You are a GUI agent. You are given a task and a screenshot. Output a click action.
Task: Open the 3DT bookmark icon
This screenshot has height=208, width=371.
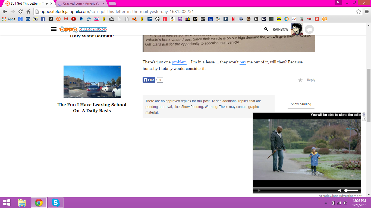203,19
